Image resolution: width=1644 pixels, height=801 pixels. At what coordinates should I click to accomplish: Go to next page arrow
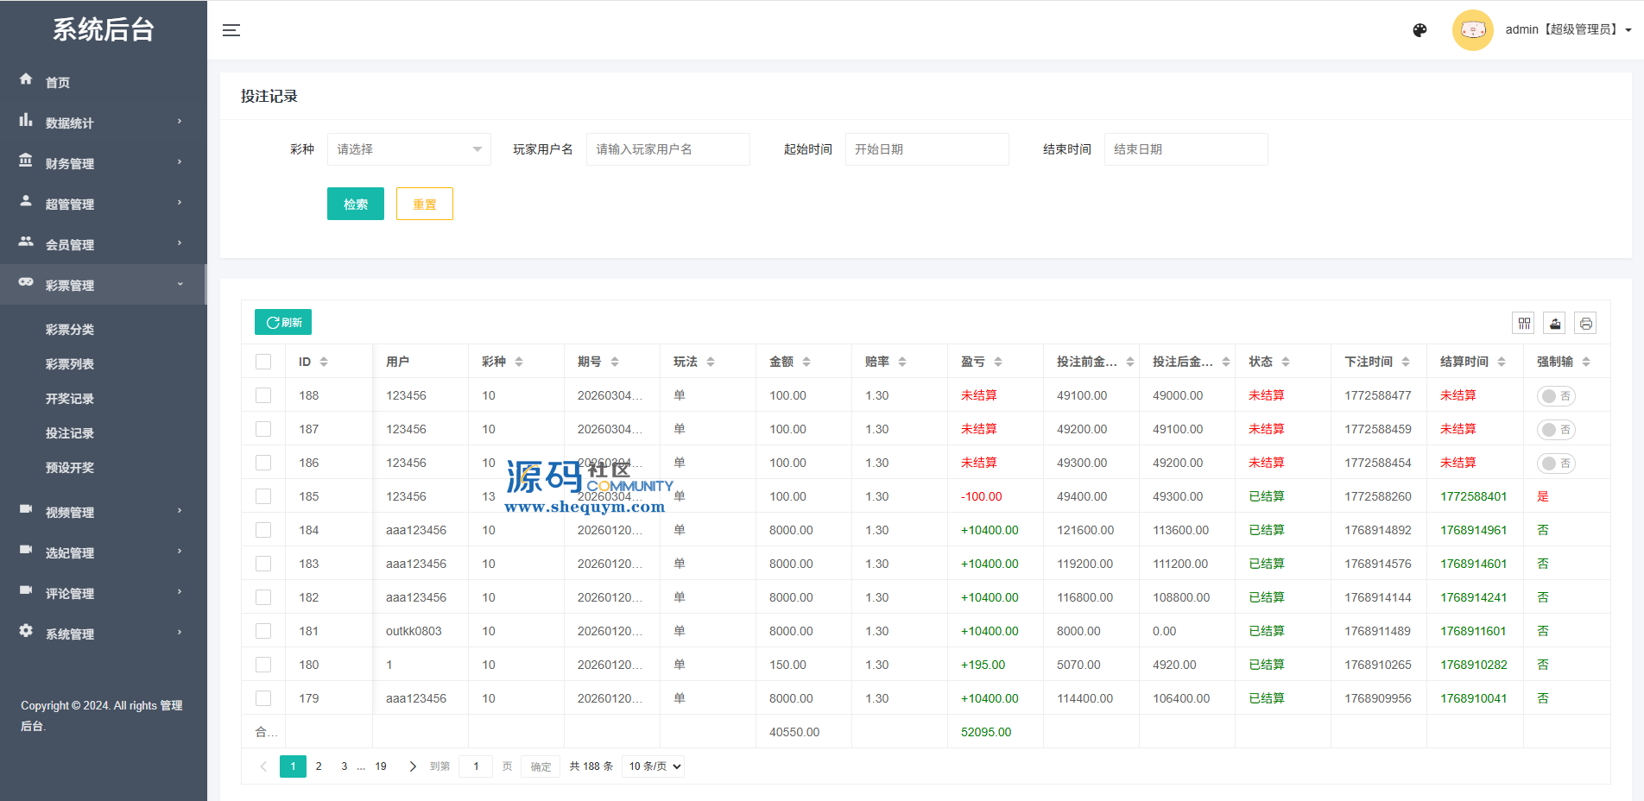pyautogui.click(x=413, y=766)
